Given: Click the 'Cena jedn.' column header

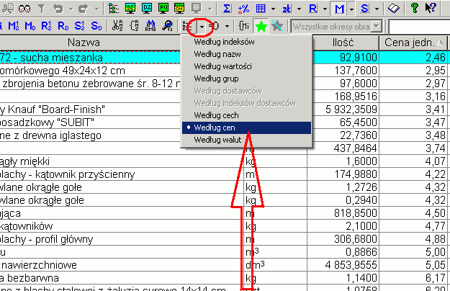Looking at the screenshot, I should coord(413,43).
